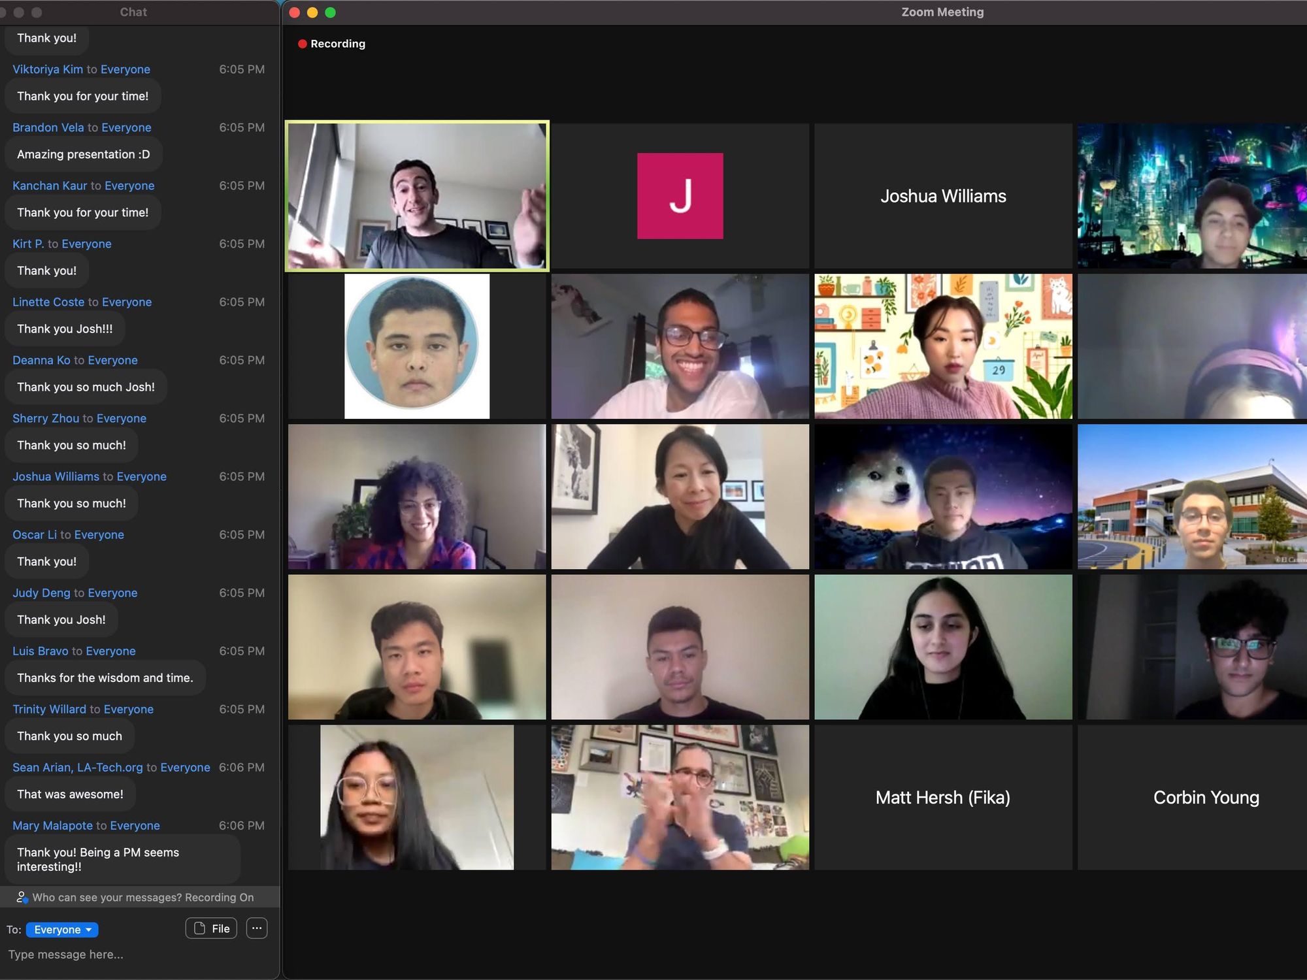Select the Matt Hersh (Fika) participant tile
This screenshot has width=1307, height=980.
coord(943,797)
